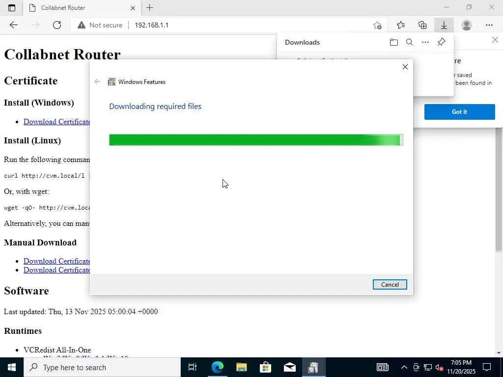Open second Download Certificate link under Manual Download
Image resolution: width=503 pixels, height=377 pixels.
click(57, 270)
